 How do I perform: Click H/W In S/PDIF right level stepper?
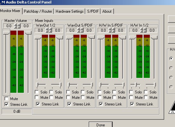(113, 30)
